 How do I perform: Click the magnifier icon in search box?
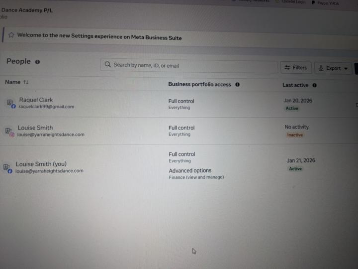point(107,65)
